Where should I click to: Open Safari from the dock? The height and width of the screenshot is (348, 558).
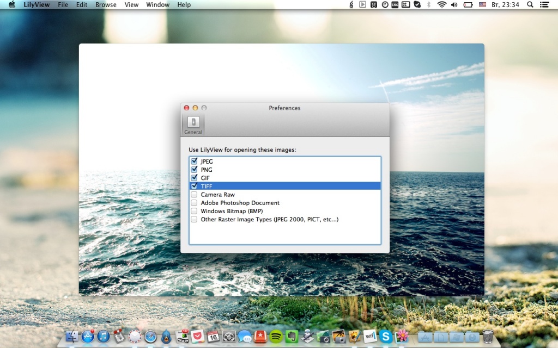[150, 337]
